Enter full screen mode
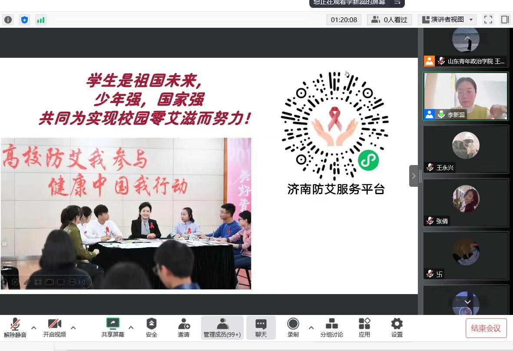Viewport: 513px width, 351px height. (x=488, y=20)
